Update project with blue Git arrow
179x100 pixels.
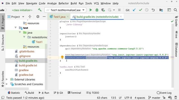point(134,10)
